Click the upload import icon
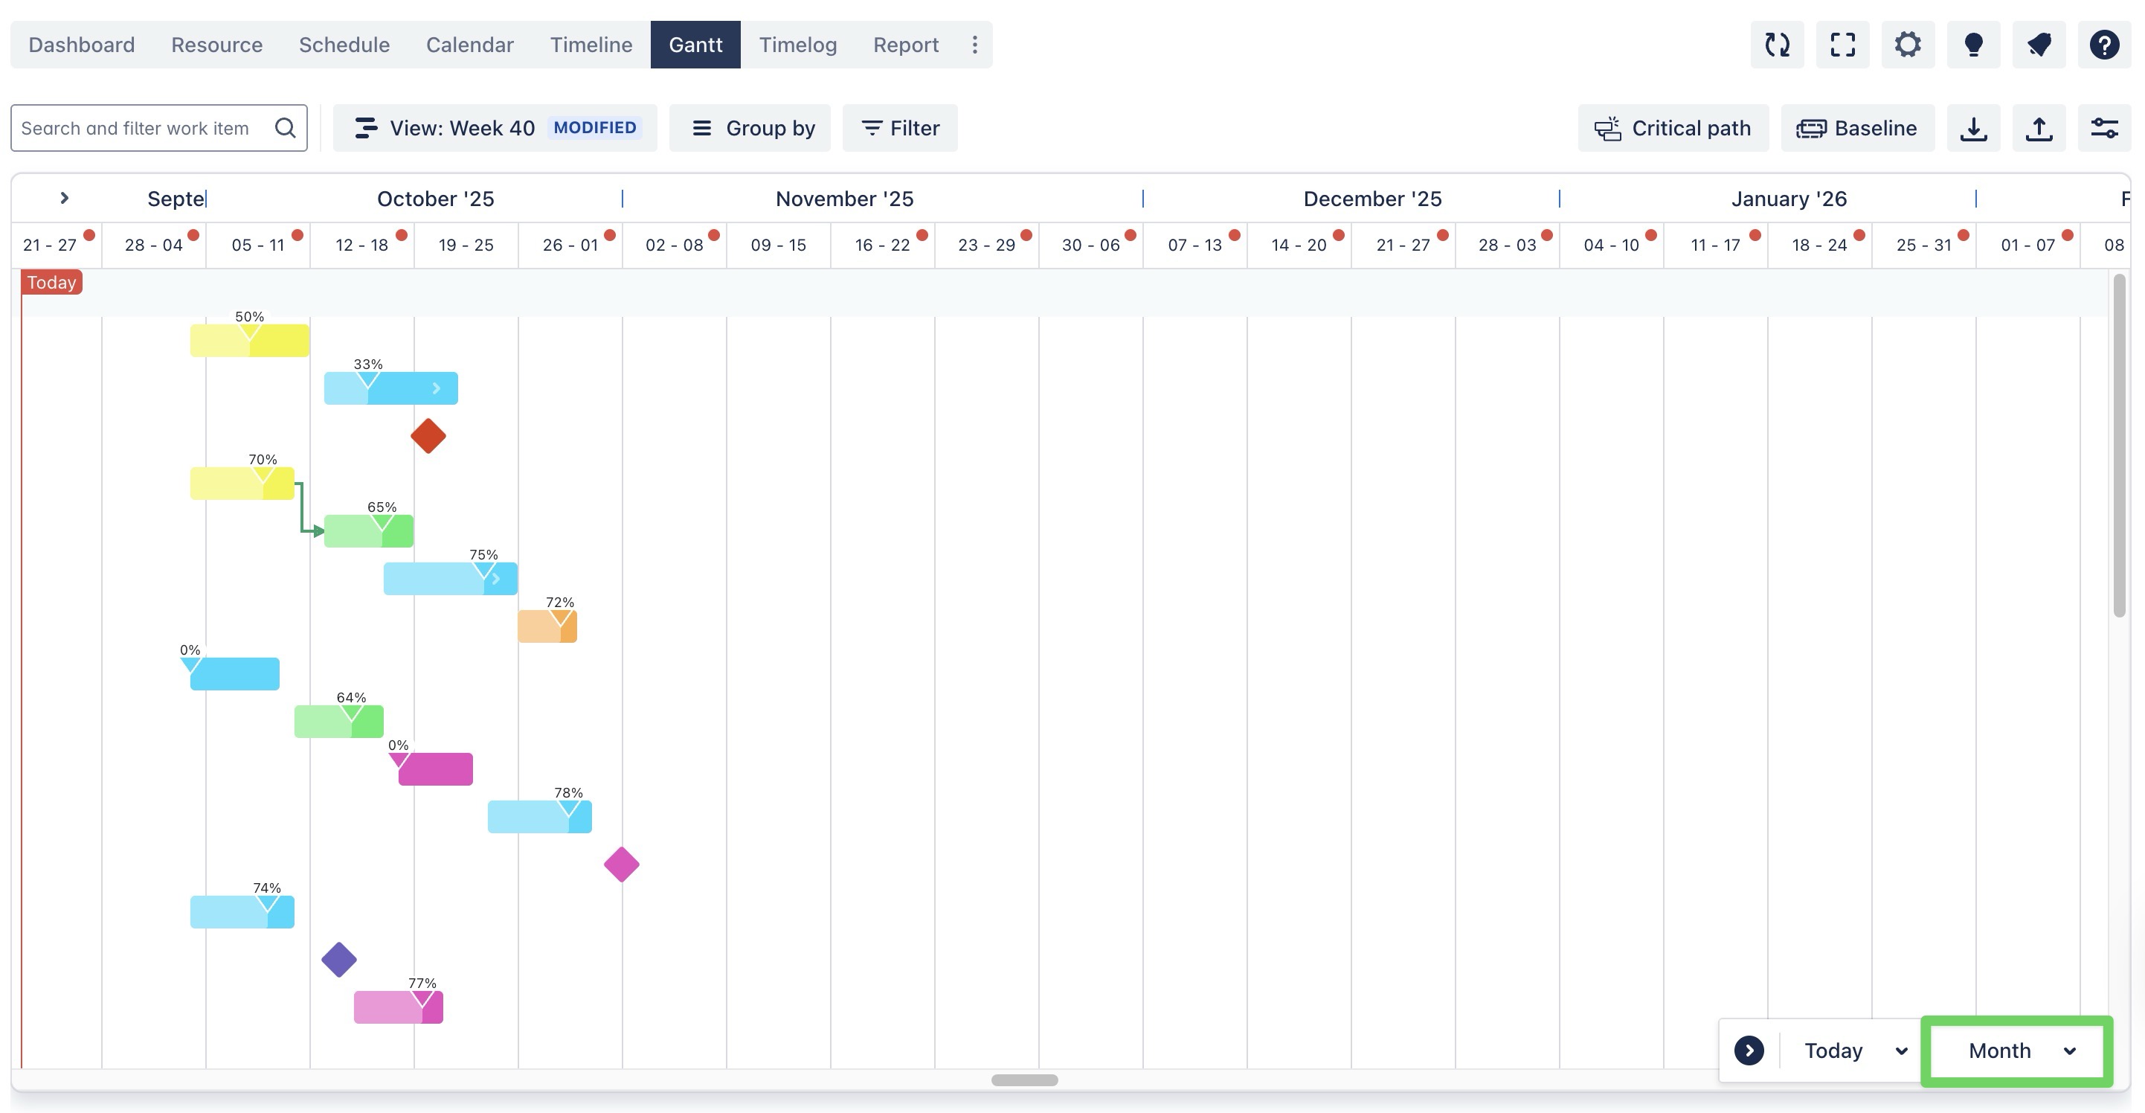Image resolution: width=2145 pixels, height=1113 pixels. [2039, 128]
